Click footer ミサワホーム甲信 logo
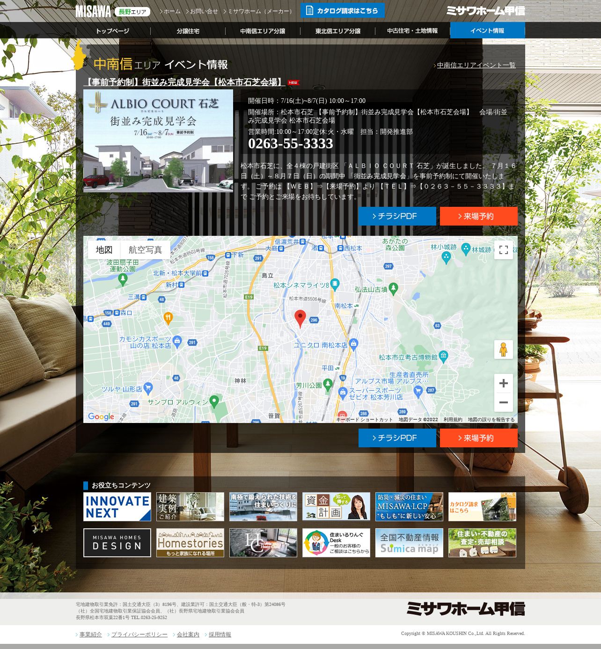Viewport: 601px width, 649px height. (466, 609)
